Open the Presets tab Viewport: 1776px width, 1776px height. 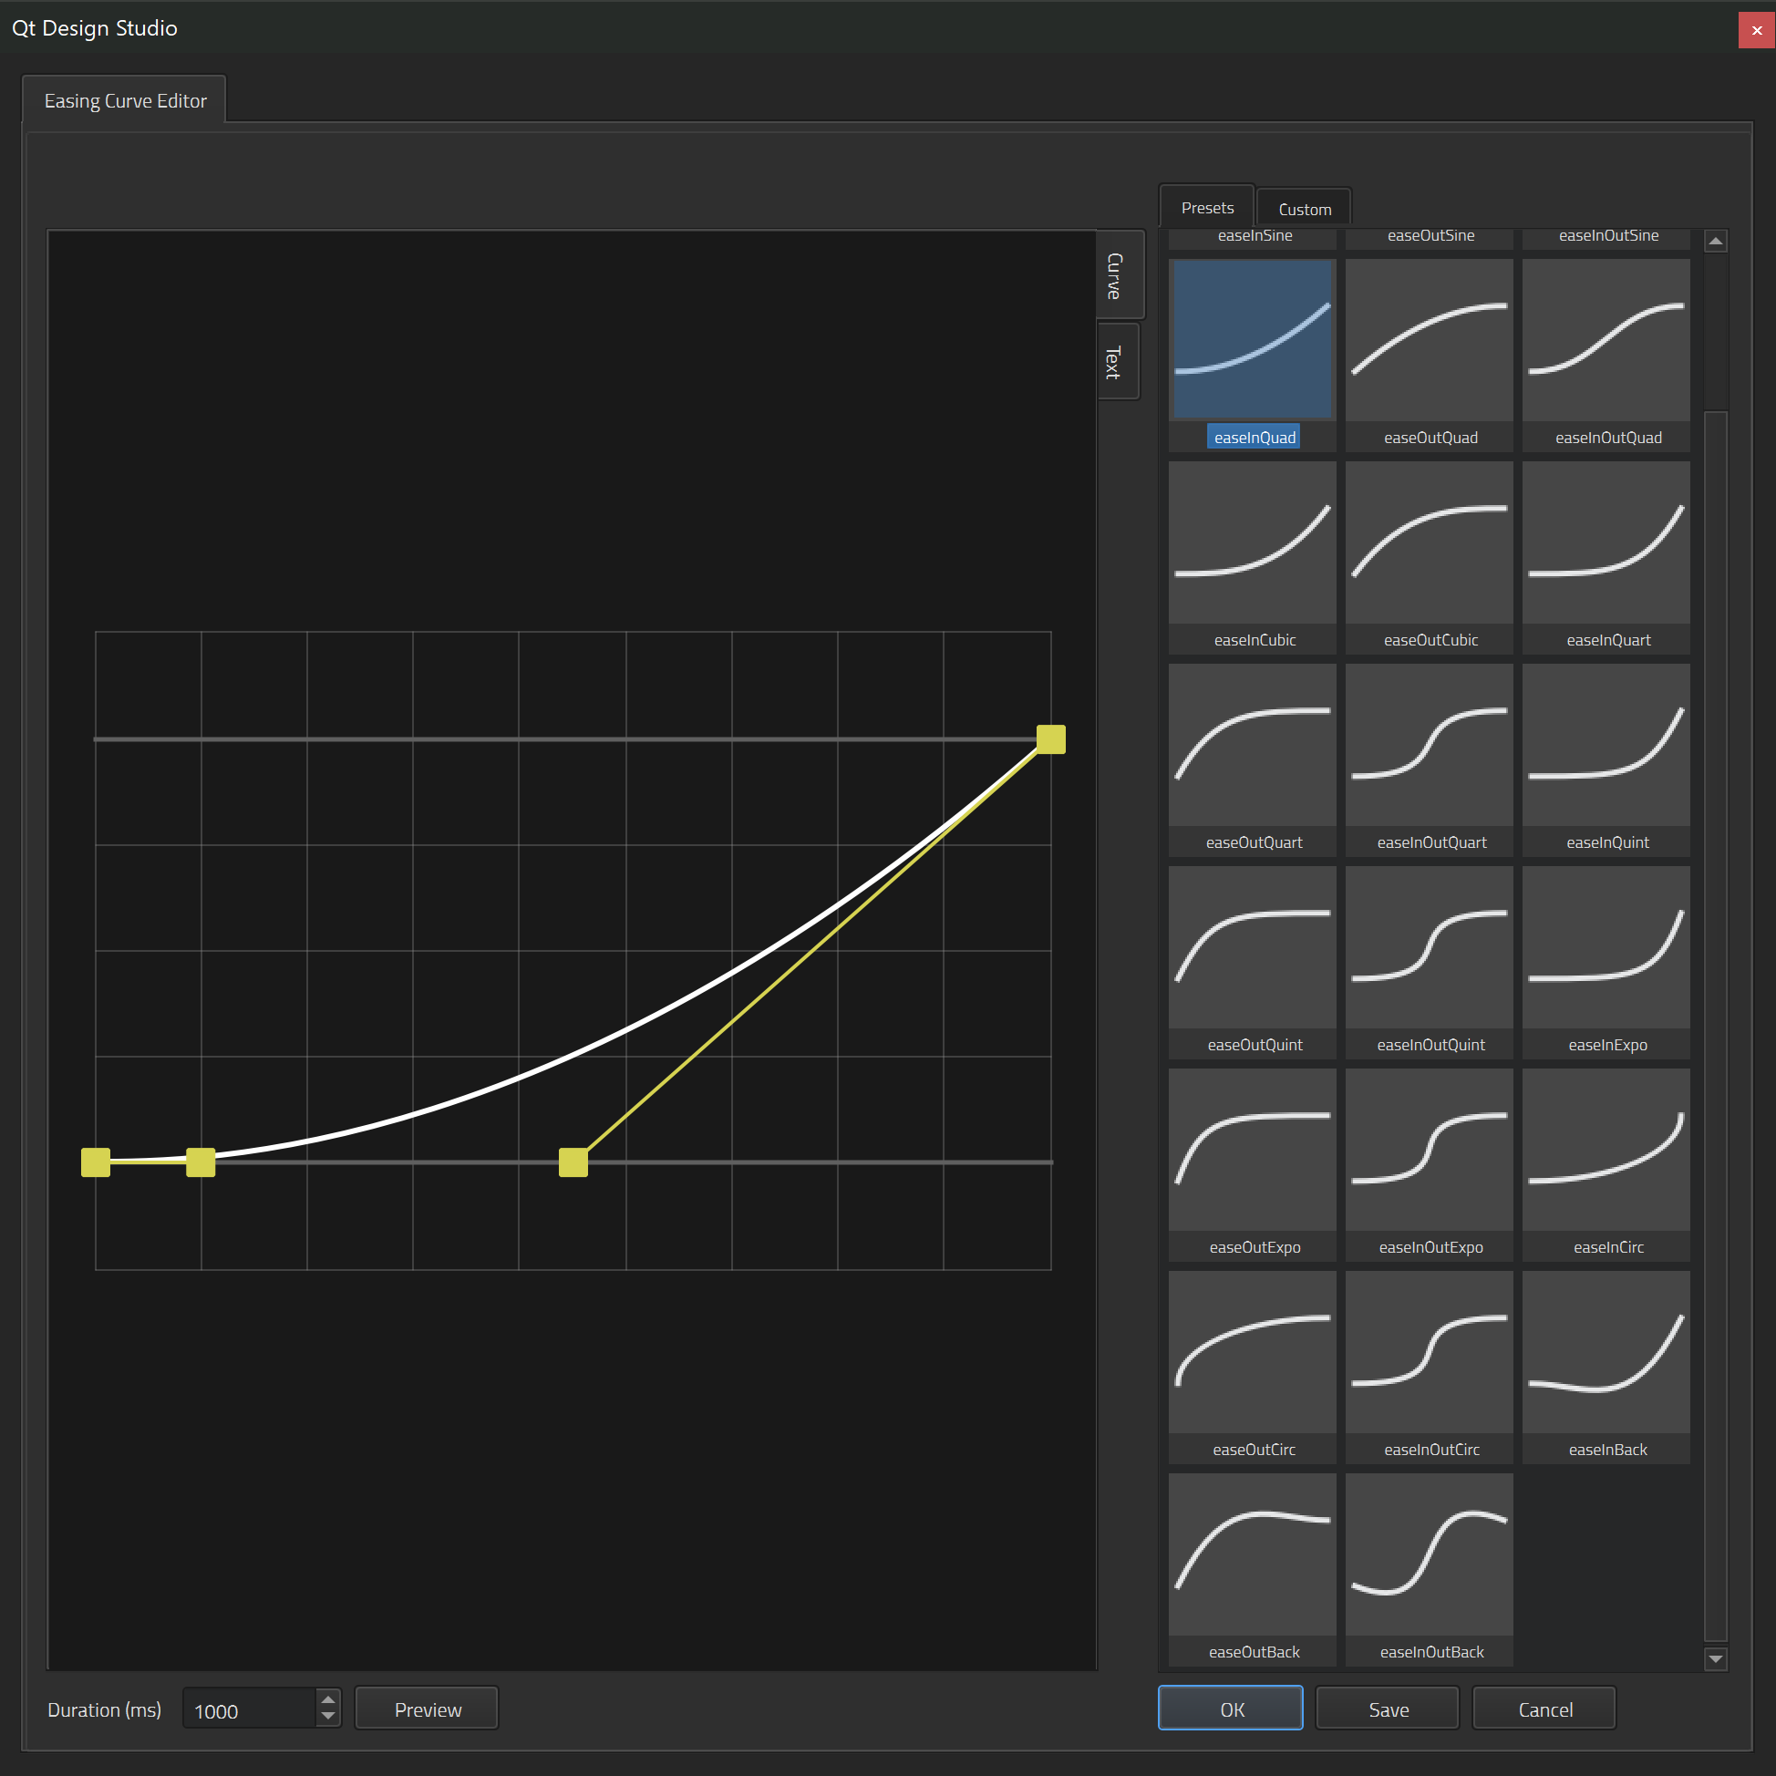point(1207,208)
